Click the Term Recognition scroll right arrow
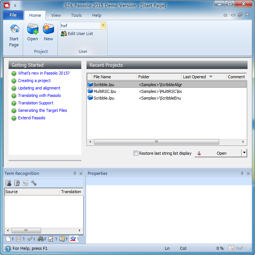This screenshot has width=255, height=255. 79,230
